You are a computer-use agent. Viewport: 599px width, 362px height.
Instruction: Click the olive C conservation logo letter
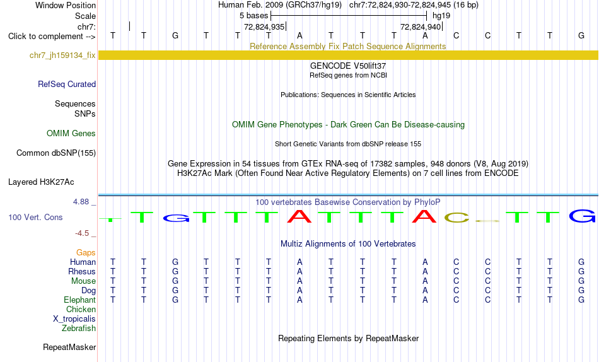[x=457, y=218]
